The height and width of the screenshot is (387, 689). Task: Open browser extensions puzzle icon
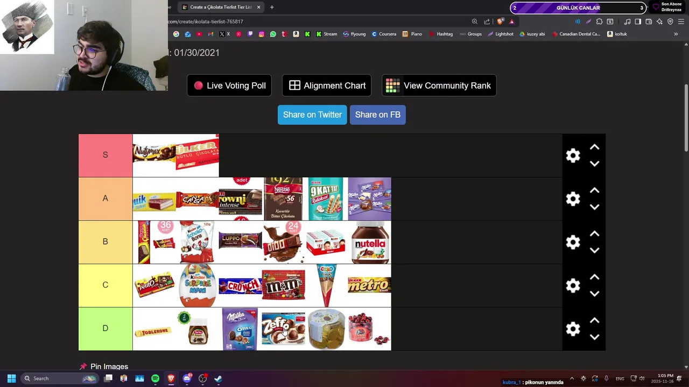pyautogui.click(x=599, y=21)
